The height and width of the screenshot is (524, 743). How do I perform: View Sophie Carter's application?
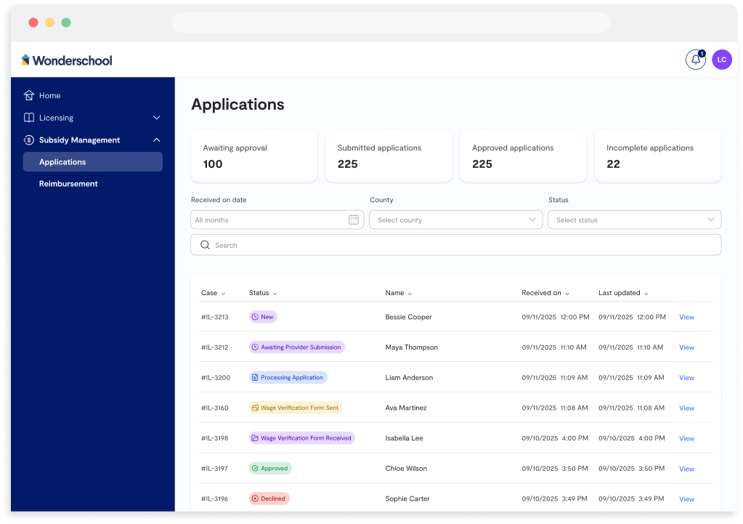686,499
